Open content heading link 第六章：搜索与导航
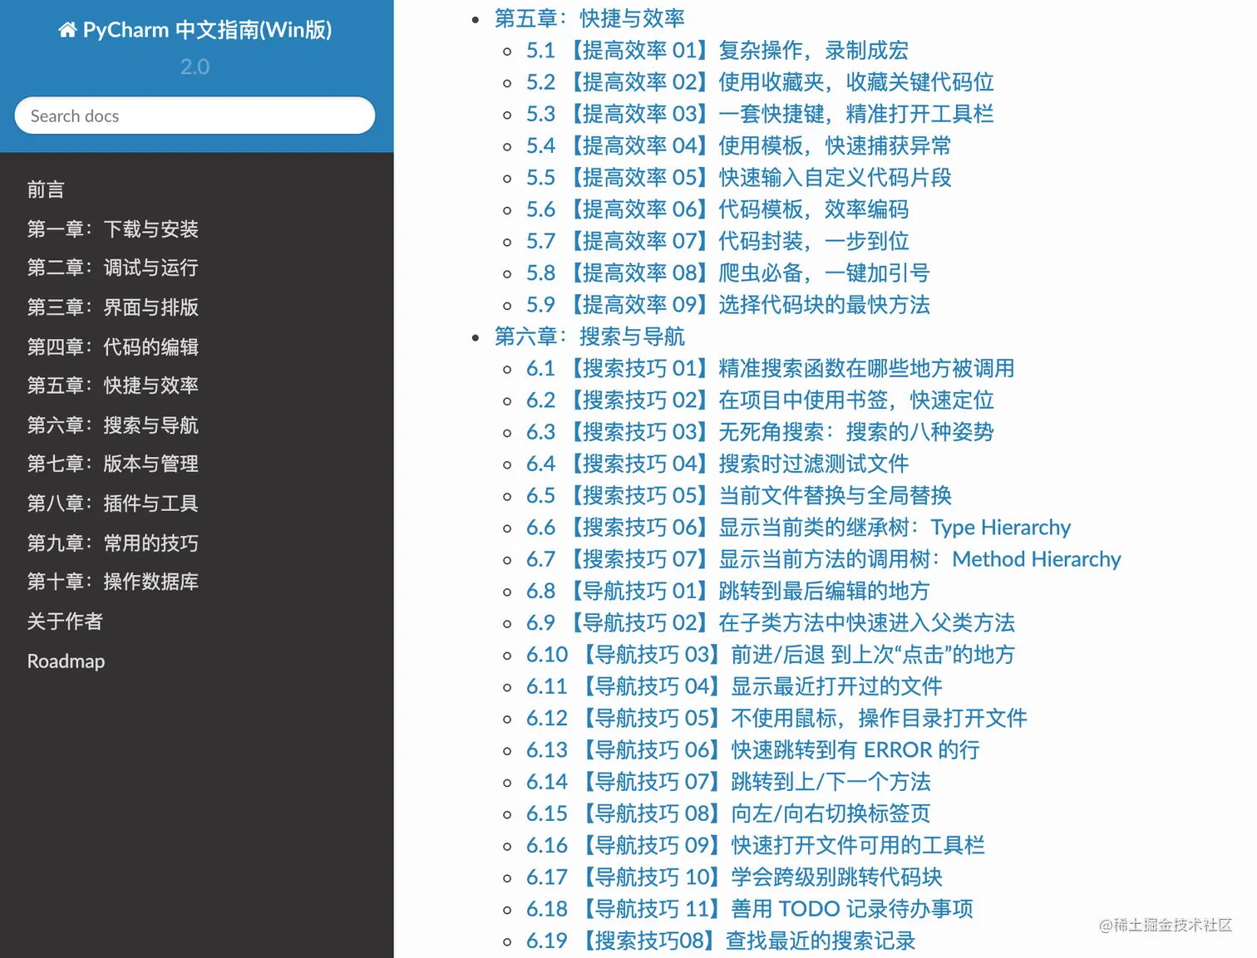 (x=590, y=337)
